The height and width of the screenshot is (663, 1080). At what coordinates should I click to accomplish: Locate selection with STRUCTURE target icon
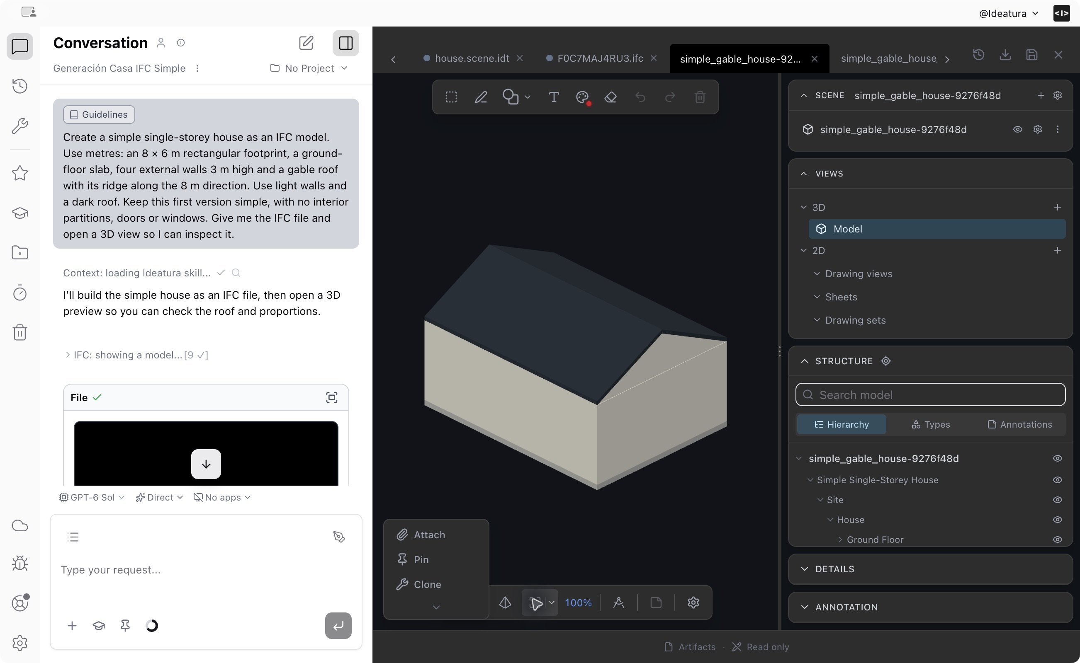[886, 361]
